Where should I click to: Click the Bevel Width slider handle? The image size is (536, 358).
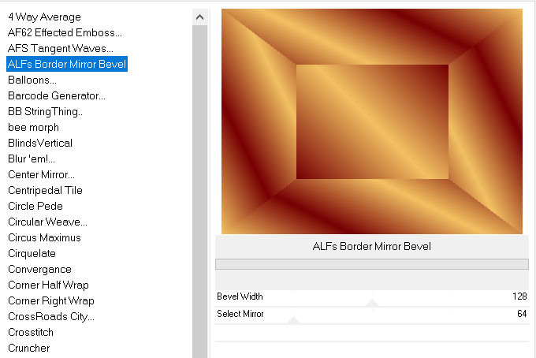[372, 304]
